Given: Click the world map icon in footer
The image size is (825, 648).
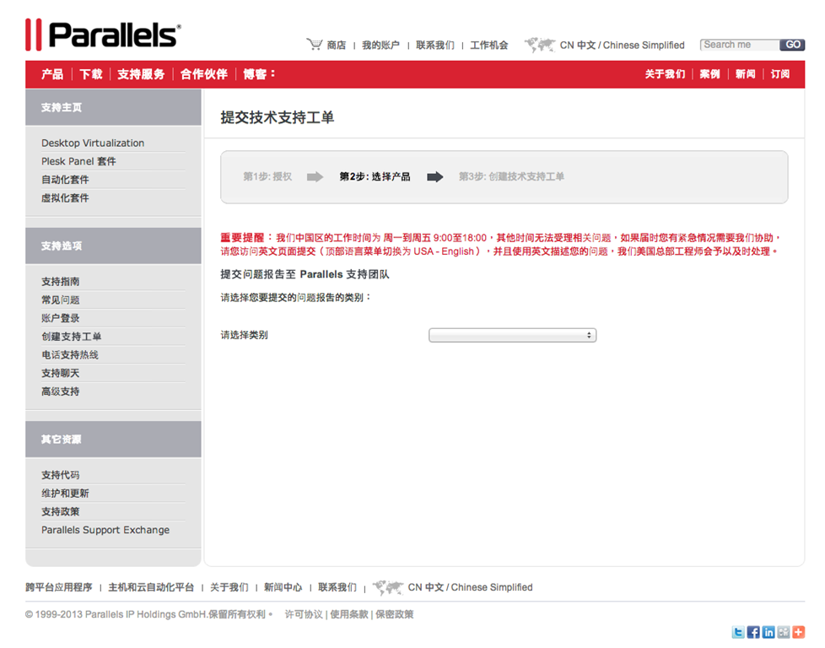Looking at the screenshot, I should pos(388,587).
